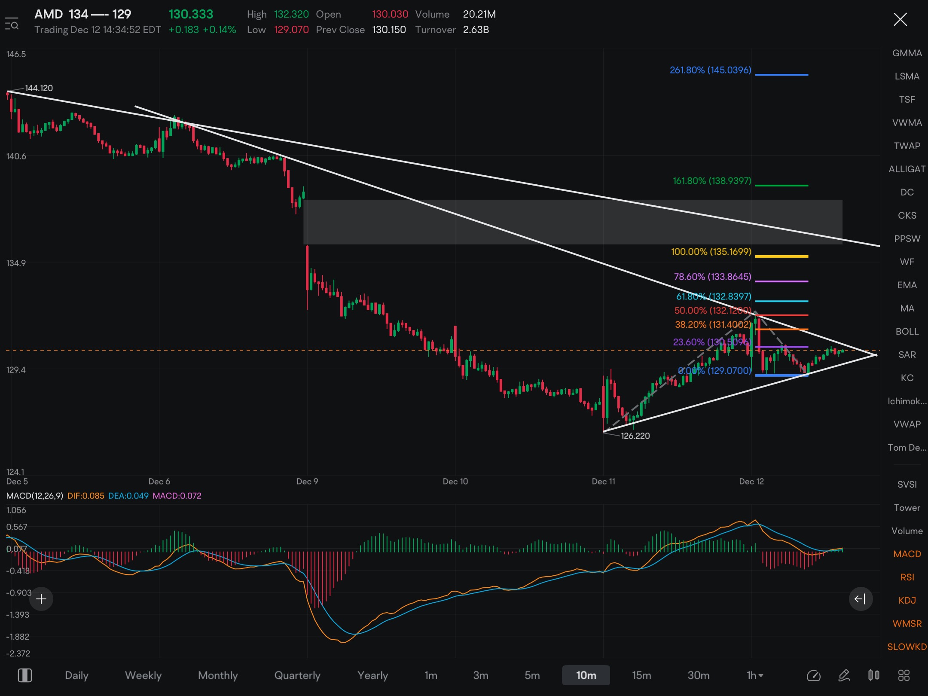Toggle the split panel layout icon

24,675
